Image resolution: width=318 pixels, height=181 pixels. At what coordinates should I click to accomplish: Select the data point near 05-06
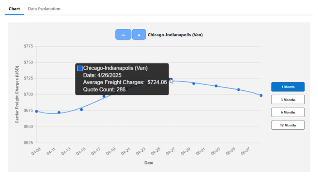tap(239, 90)
